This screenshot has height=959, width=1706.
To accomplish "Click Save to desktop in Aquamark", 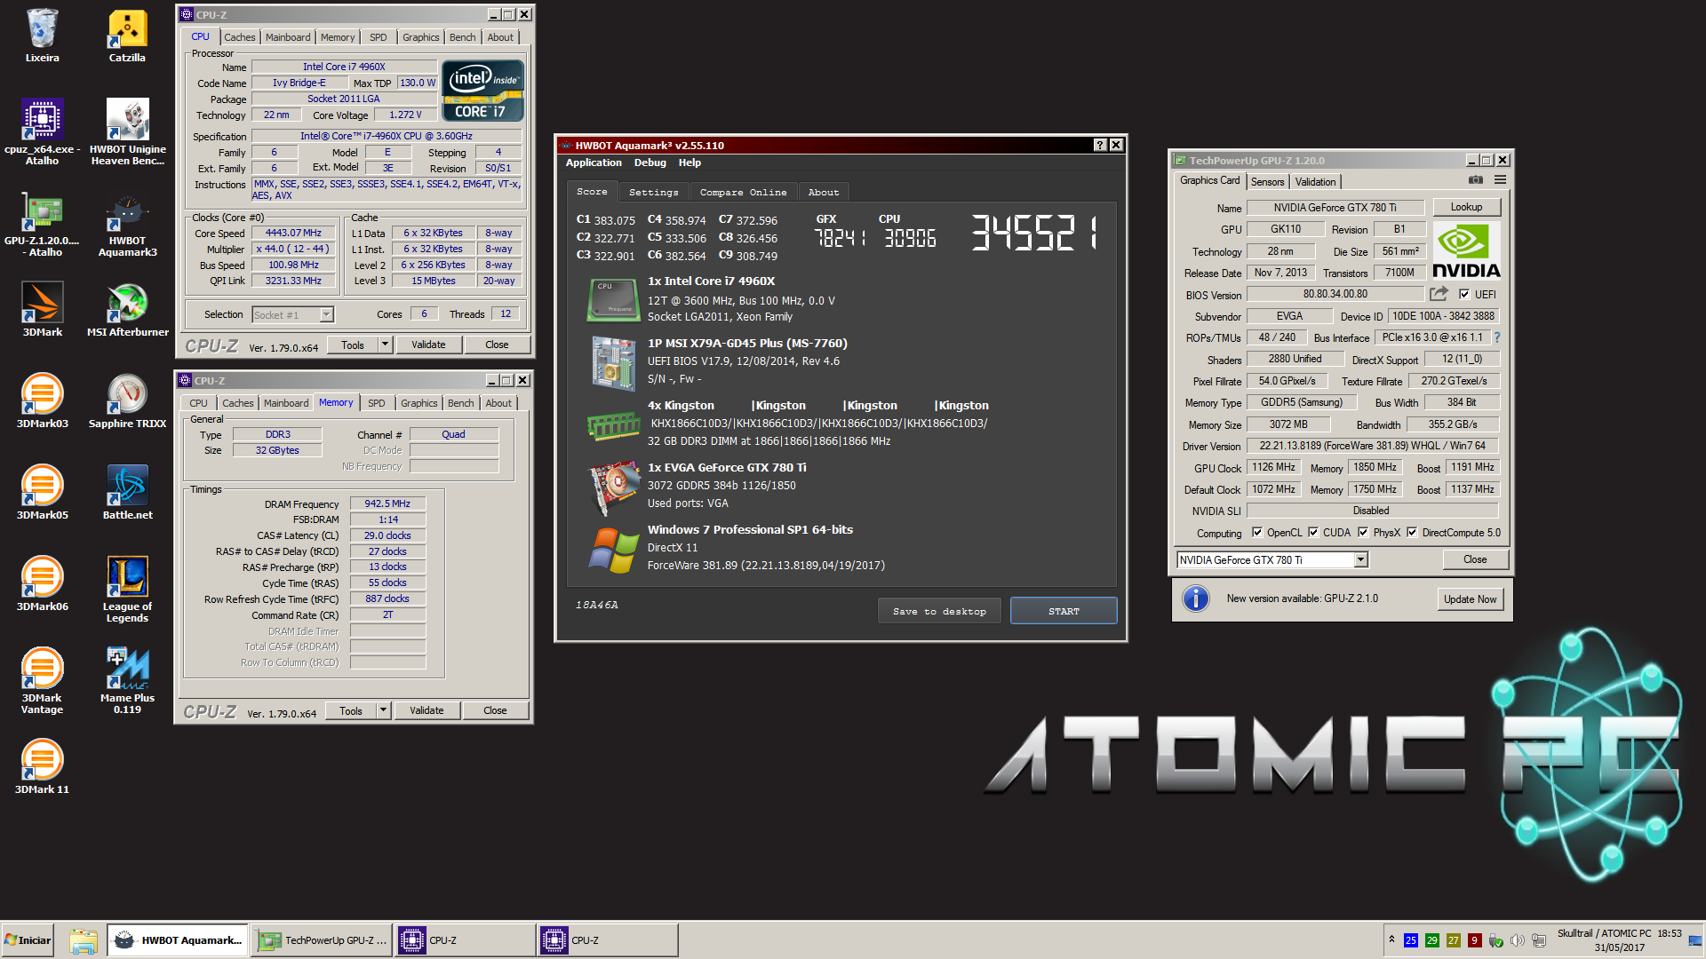I will (x=939, y=611).
